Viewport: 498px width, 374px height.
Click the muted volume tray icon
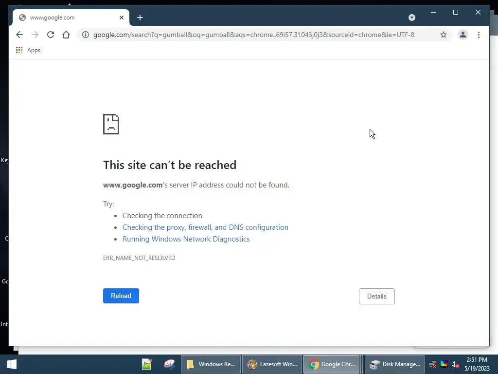pos(455,364)
